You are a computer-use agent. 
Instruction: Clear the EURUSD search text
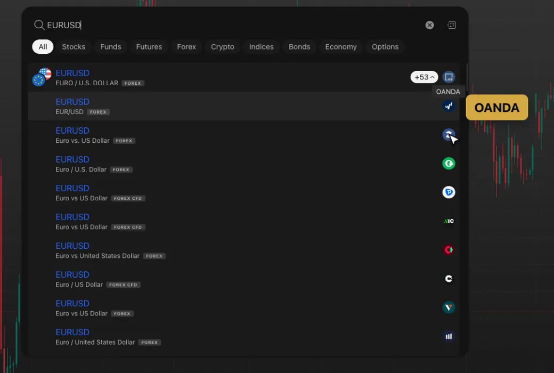pyautogui.click(x=430, y=25)
